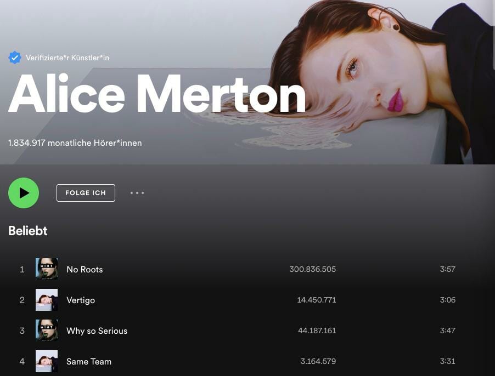
Task: Click the Alice Merton artist title
Action: (157, 94)
